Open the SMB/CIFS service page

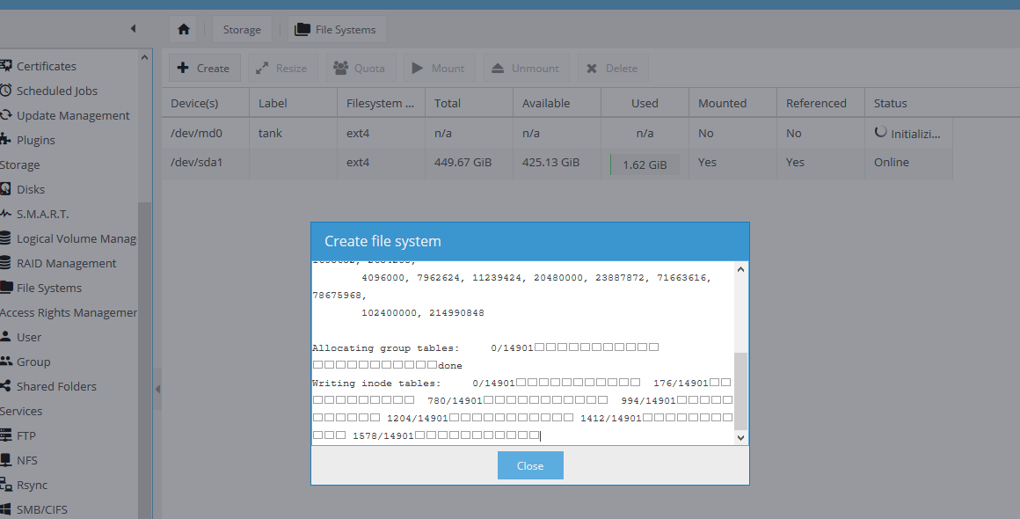[41, 509]
